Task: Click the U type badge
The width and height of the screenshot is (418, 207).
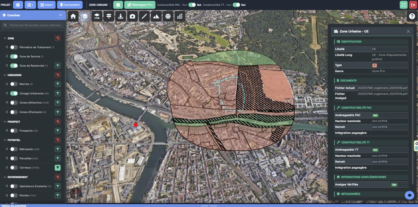Action: point(374,65)
